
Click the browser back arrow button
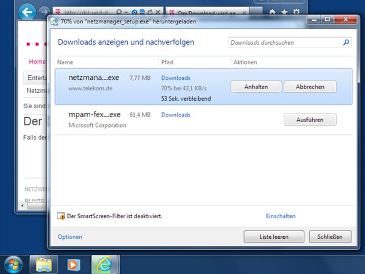pos(27,12)
